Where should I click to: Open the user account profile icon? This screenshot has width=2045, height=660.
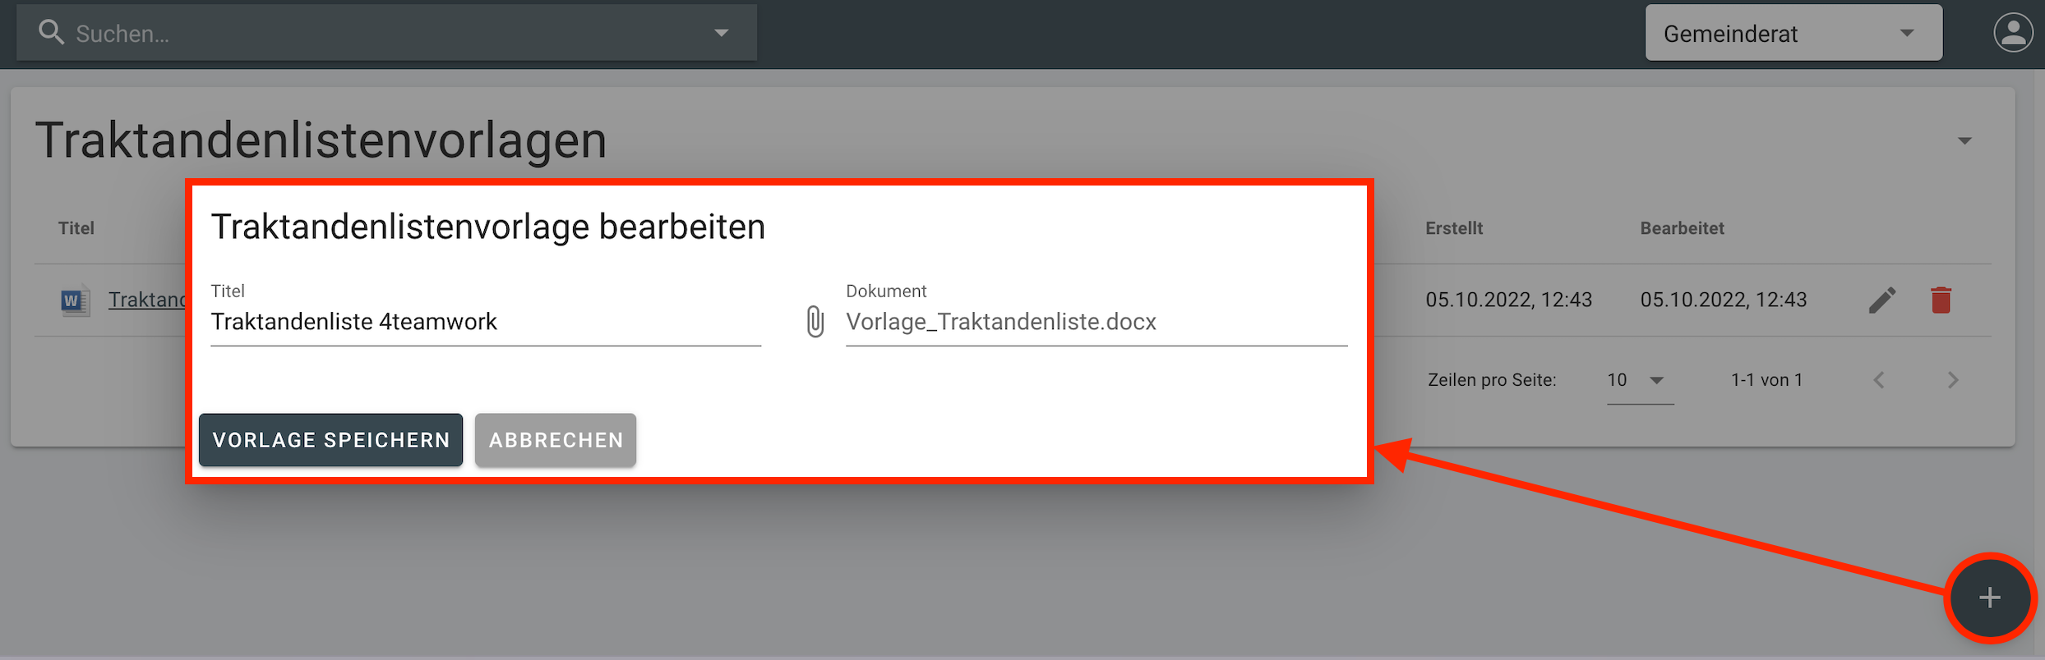point(2013,34)
